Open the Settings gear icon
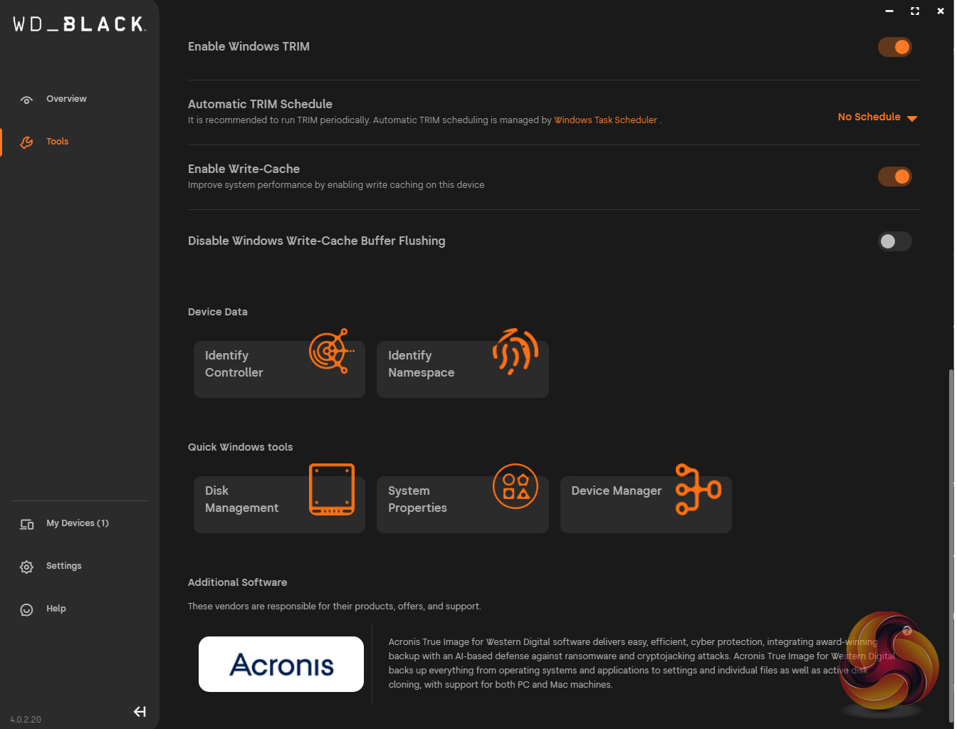The image size is (957, 729). (26, 567)
